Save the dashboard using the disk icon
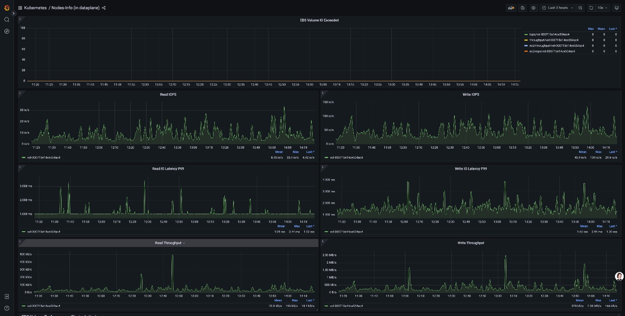The width and height of the screenshot is (625, 316). click(522, 8)
